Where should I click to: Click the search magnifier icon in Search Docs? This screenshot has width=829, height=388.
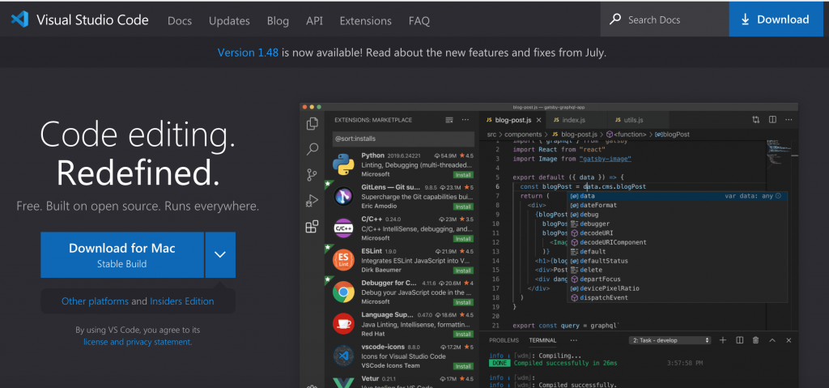pos(615,19)
